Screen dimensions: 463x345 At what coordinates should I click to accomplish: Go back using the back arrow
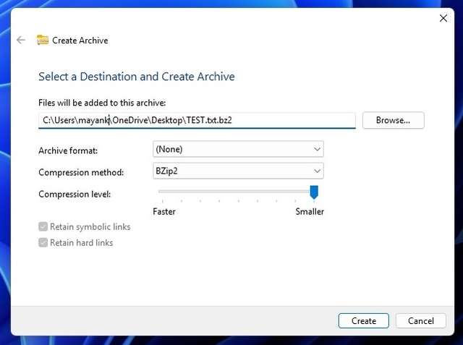[21, 41]
